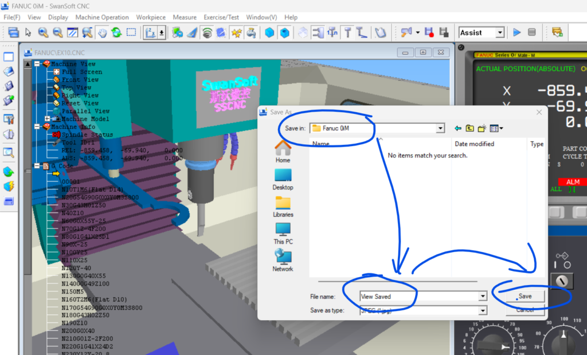Open Desktop location in Save As sidebar
This screenshot has height=355, width=587.
coord(283,179)
